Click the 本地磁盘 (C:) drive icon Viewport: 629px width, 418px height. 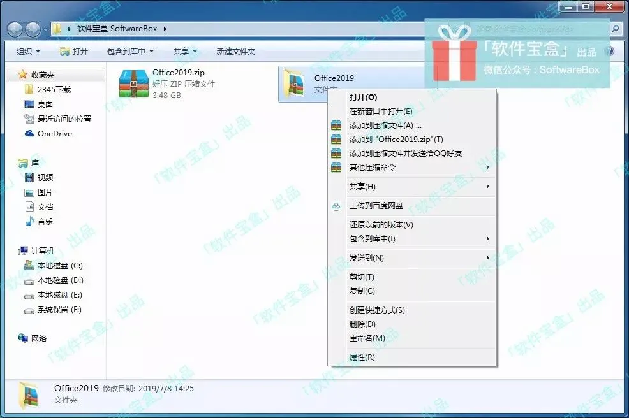click(x=29, y=265)
